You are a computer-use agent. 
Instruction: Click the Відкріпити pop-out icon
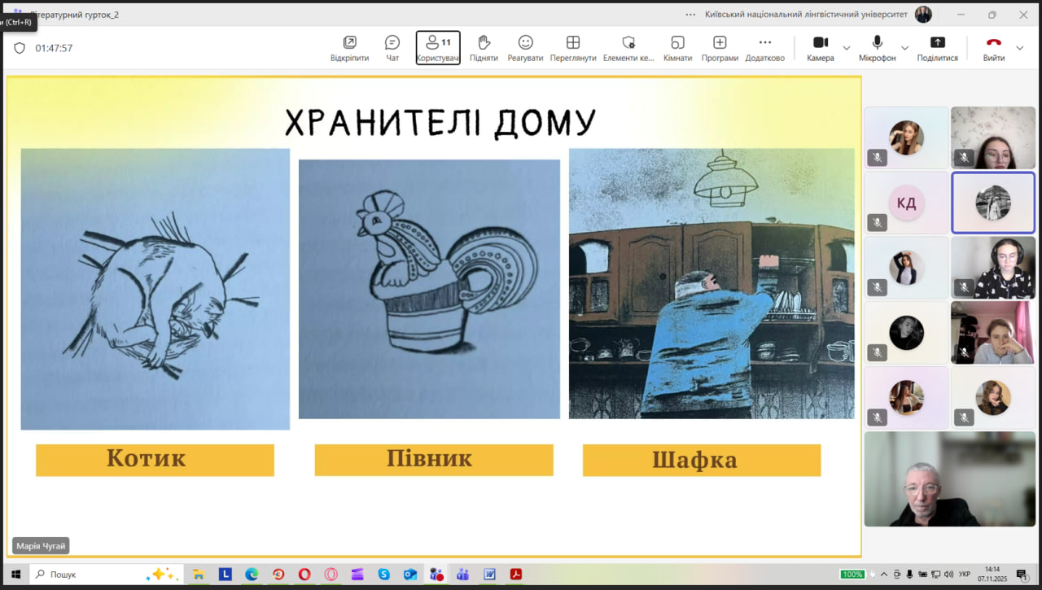click(349, 47)
